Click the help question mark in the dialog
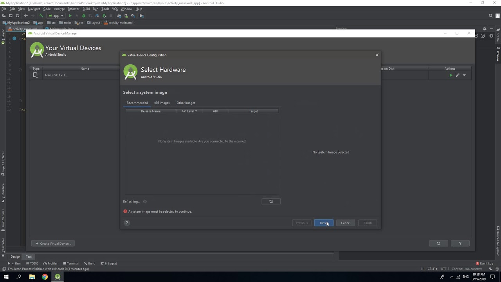This screenshot has height=282, width=501. [126, 223]
